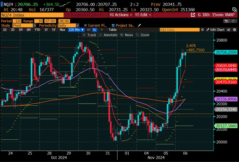The image size is (239, 162).
Task: Click the Periodicity Daily selection field
Action: [67, 25]
